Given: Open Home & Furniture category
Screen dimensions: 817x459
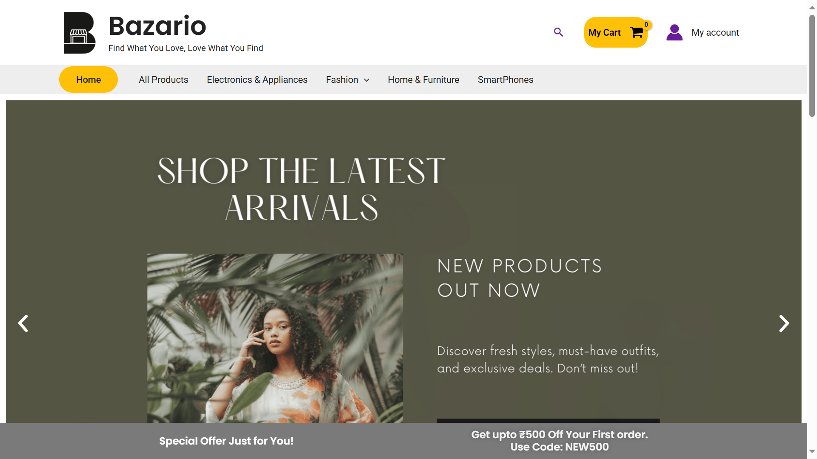Looking at the screenshot, I should pos(423,79).
